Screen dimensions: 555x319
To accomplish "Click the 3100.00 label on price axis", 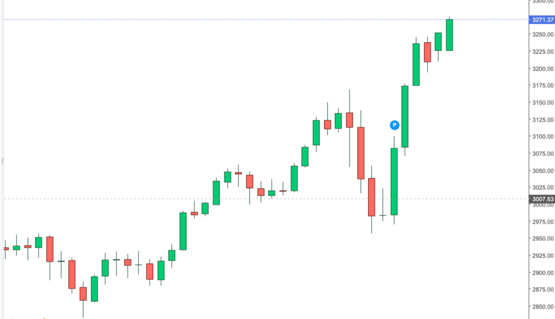I will pos(542,136).
